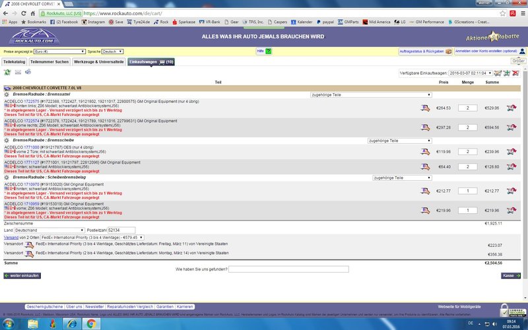Screen dimensions: 528x330
Task: Open the Sprache language dropdown
Action: click(112, 51)
